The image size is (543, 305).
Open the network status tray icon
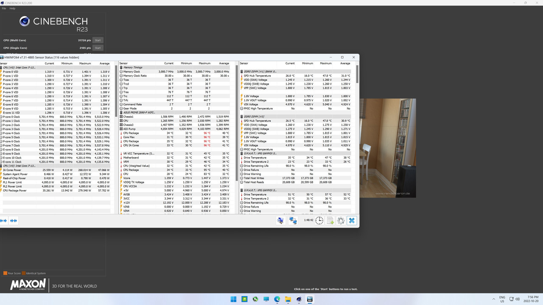(x=511, y=299)
